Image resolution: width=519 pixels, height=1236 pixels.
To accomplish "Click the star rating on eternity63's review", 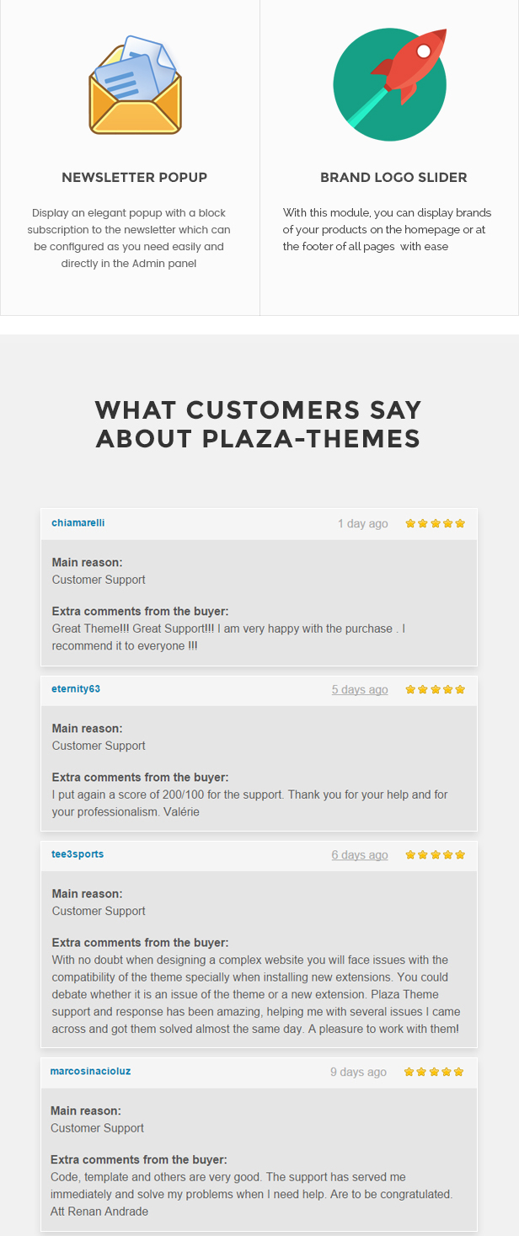I will [x=435, y=689].
